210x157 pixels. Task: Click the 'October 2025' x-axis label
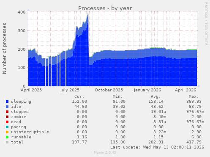tap(109, 90)
